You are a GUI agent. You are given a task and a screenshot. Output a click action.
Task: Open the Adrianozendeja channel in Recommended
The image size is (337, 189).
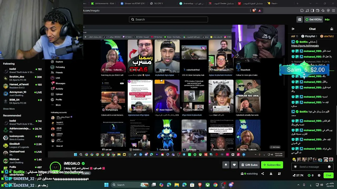coord(23,130)
